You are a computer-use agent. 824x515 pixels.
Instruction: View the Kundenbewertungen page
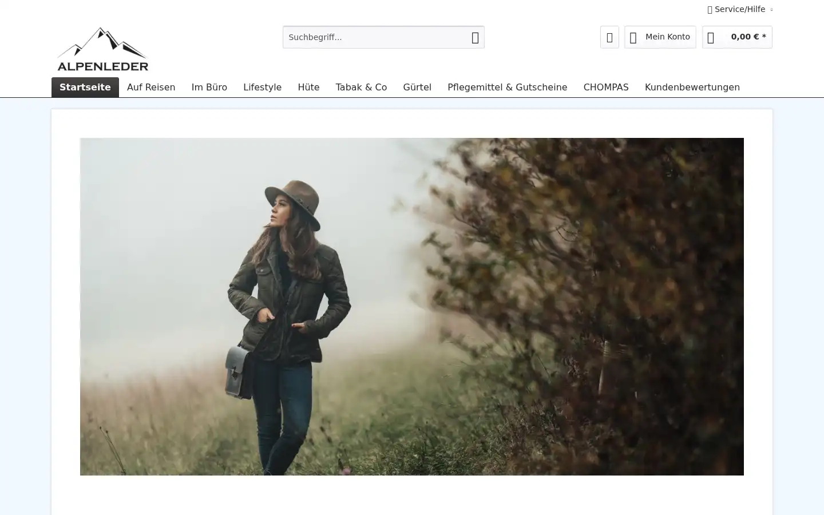point(692,87)
